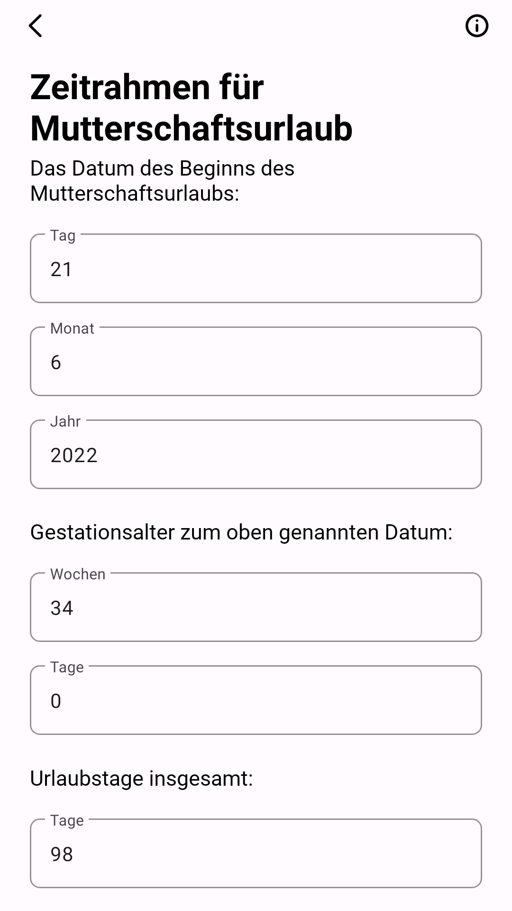Edit the Jahr input field
The height and width of the screenshot is (911, 512).
tap(256, 454)
